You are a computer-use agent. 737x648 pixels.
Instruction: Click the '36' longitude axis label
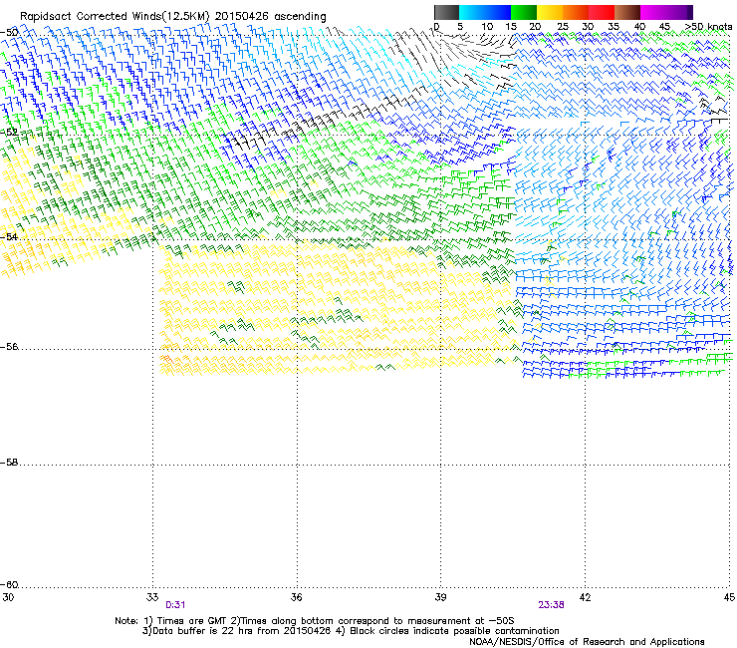[296, 597]
